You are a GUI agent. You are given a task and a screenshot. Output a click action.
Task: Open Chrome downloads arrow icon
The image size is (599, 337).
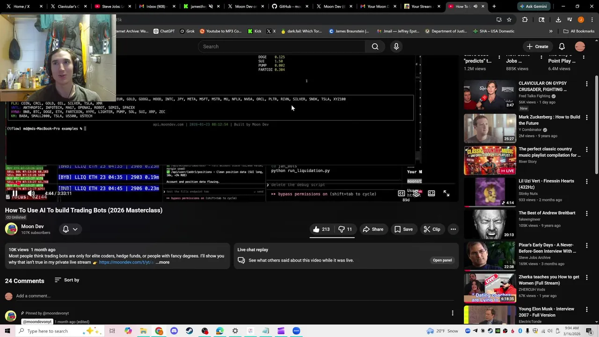558,20
